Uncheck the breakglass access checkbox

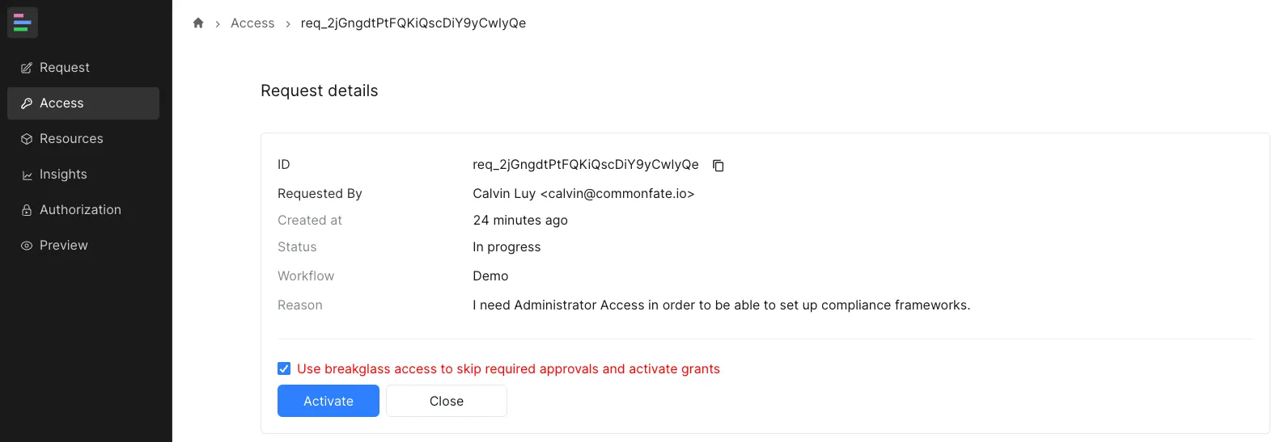284,368
